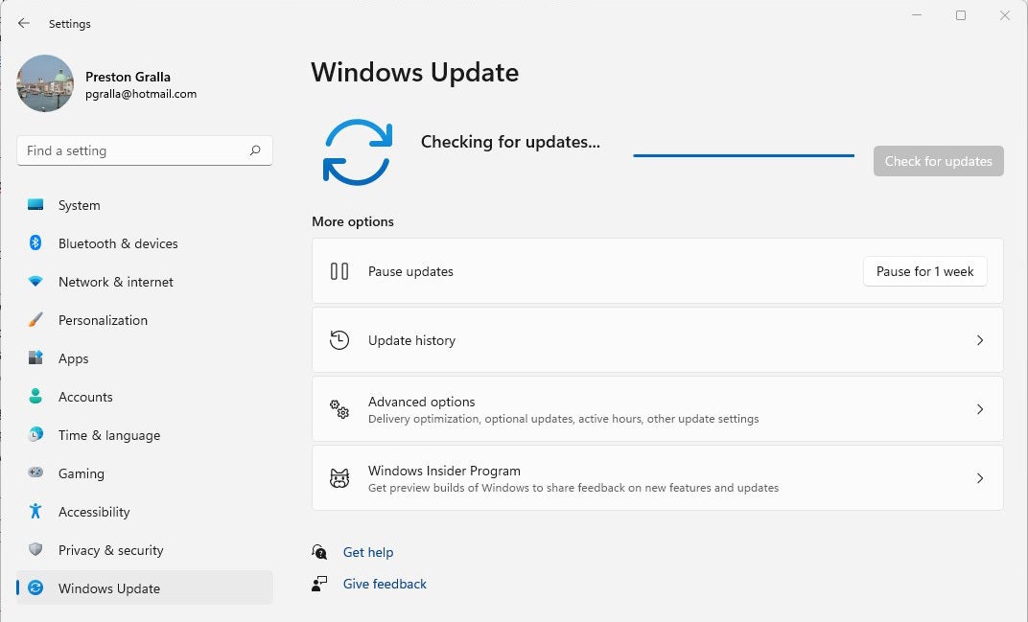Viewport: 1028px width, 622px height.
Task: Click the Accounts label in sidebar
Action: tap(85, 397)
